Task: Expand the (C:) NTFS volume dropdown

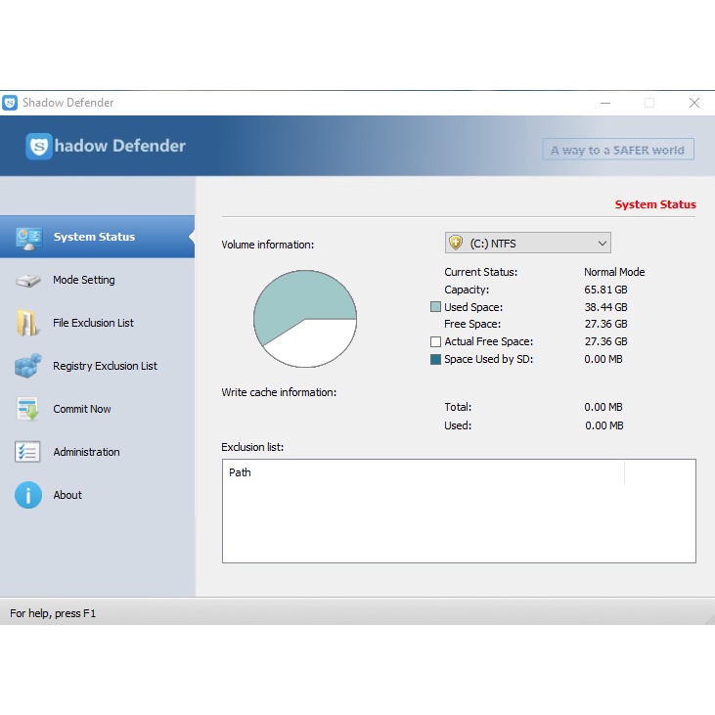Action: 602,243
